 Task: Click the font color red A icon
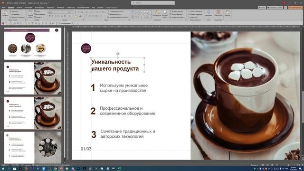point(80,16)
